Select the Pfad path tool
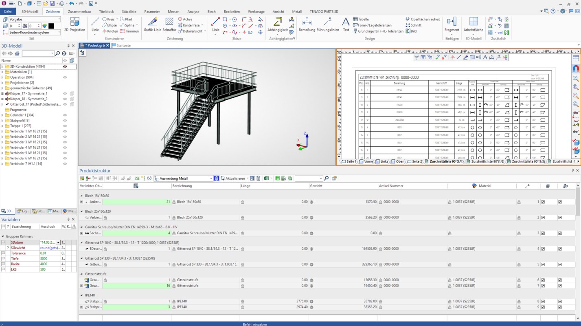This screenshot has height=326, width=581. click(126, 19)
